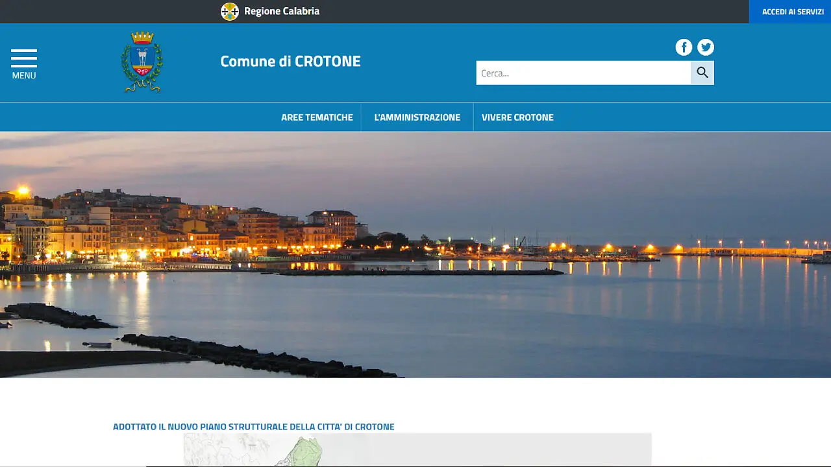
Task: Click the Regione Calabria emblem icon
Action: [230, 12]
